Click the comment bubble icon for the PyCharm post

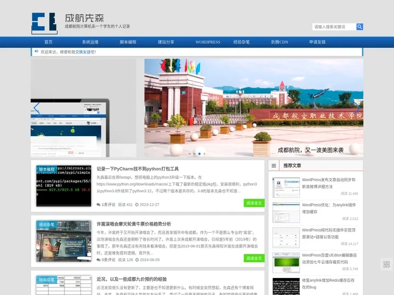[x=99, y=205]
